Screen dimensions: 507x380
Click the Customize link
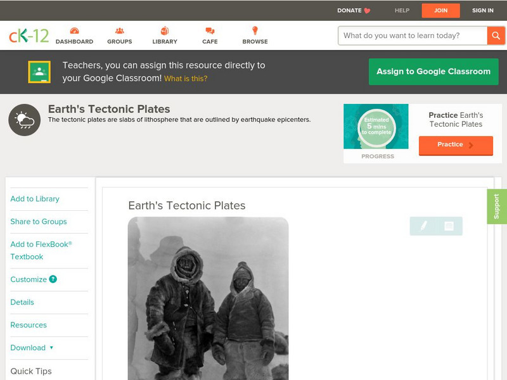(29, 279)
